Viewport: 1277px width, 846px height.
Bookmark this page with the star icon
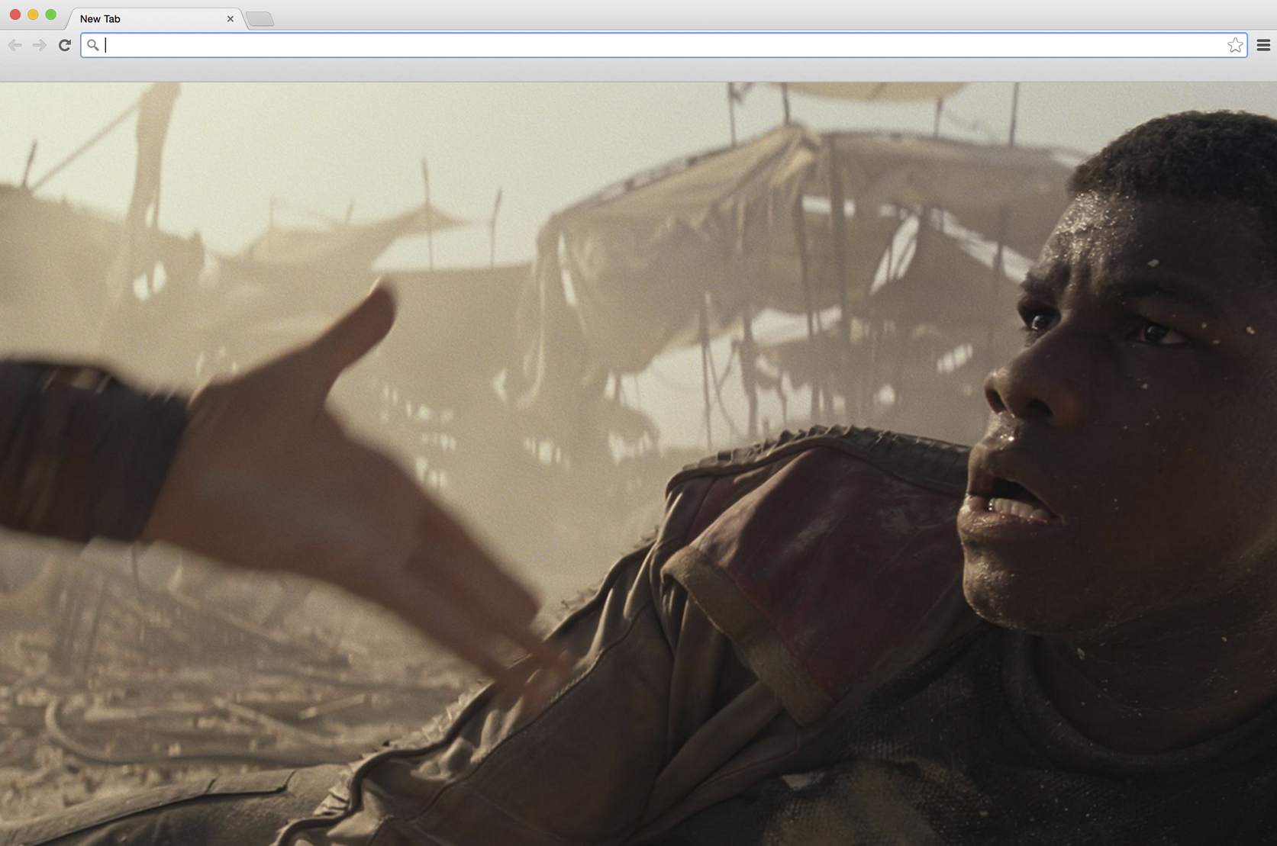click(1235, 46)
